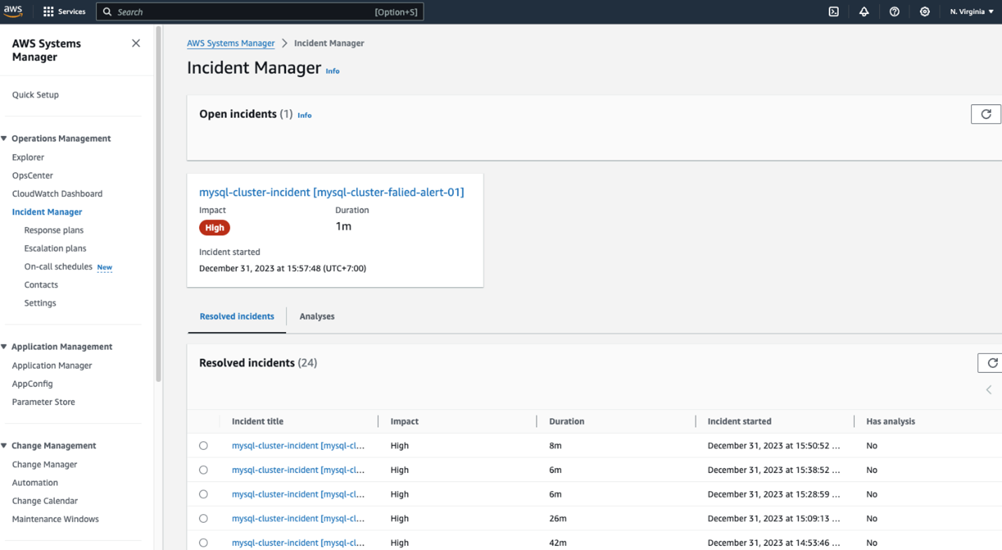
Task: Collapse the Operations Management section
Action: [x=4, y=138]
